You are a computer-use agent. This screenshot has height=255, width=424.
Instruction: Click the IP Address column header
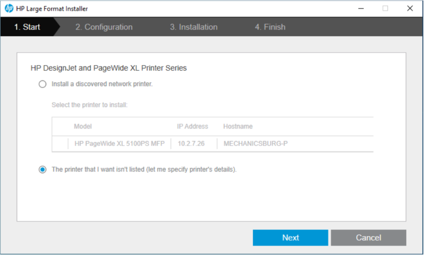[192, 126]
